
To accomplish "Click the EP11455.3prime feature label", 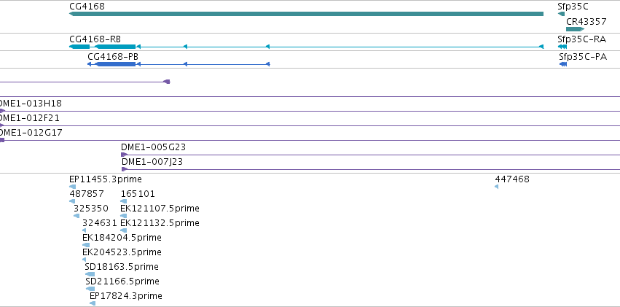I will (x=106, y=179).
